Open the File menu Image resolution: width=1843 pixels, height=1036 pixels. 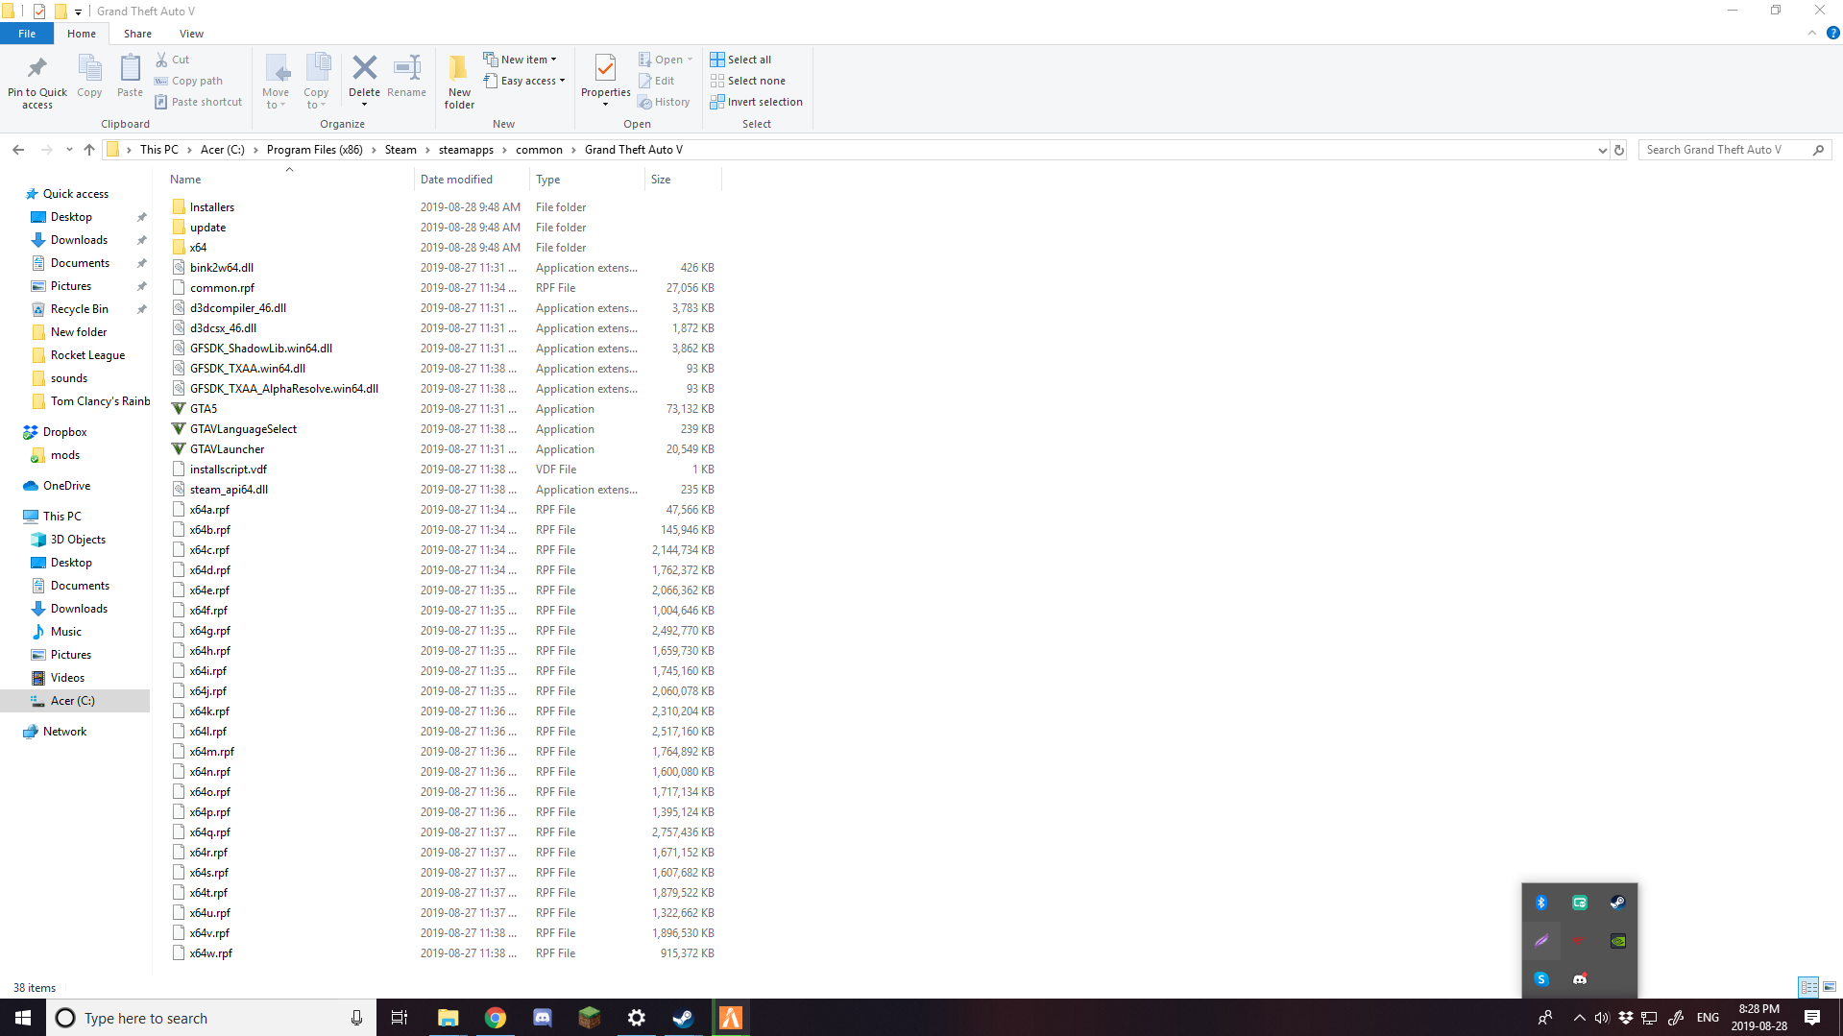click(x=26, y=33)
